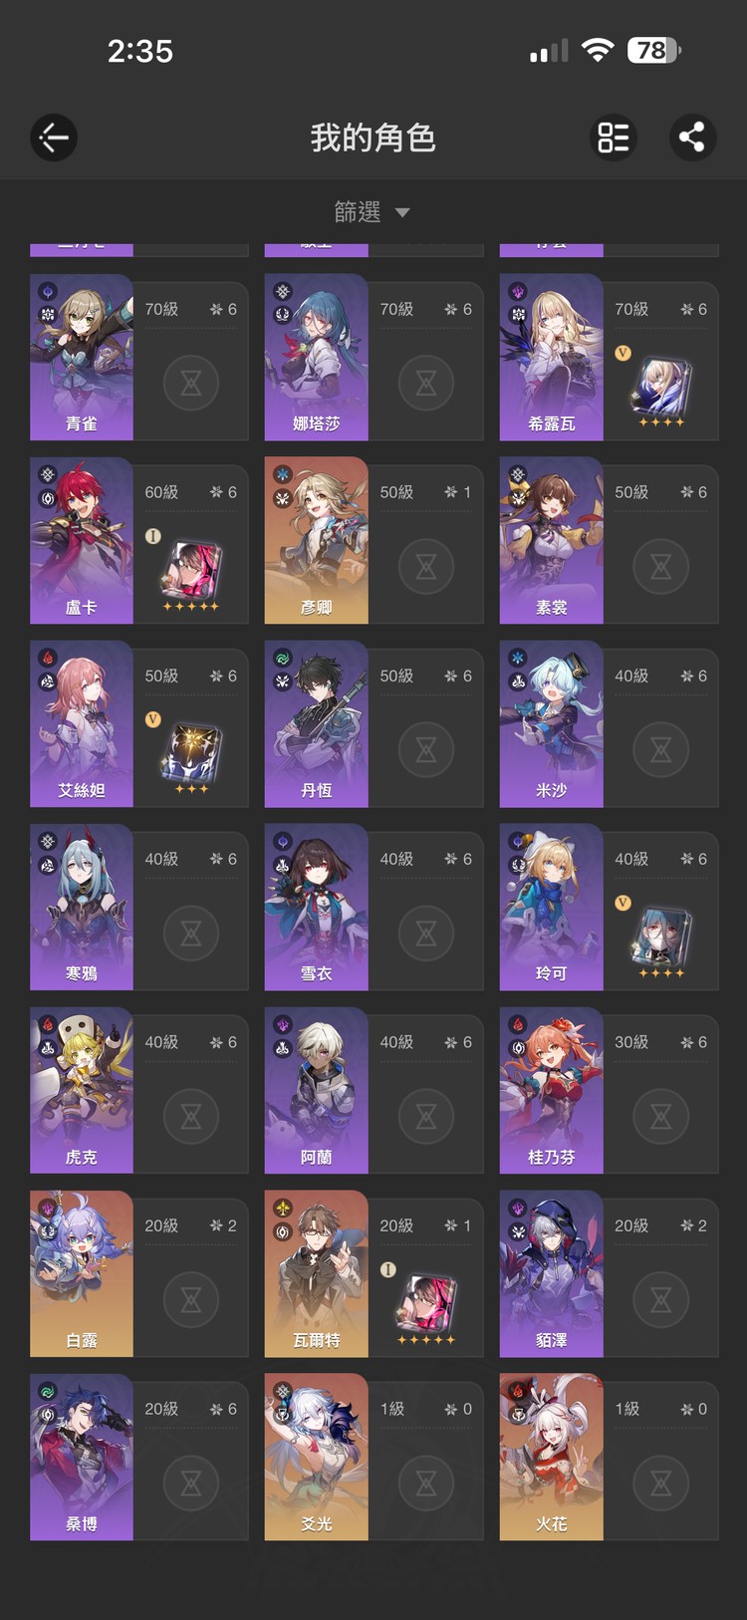Tap 玲可's four-star light cone icon

[x=661, y=938]
